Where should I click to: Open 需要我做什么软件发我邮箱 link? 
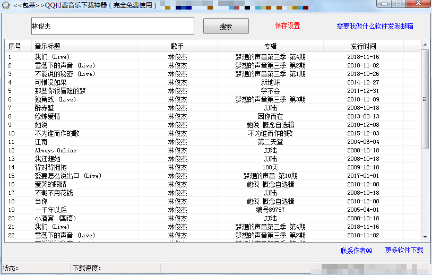[375, 26]
